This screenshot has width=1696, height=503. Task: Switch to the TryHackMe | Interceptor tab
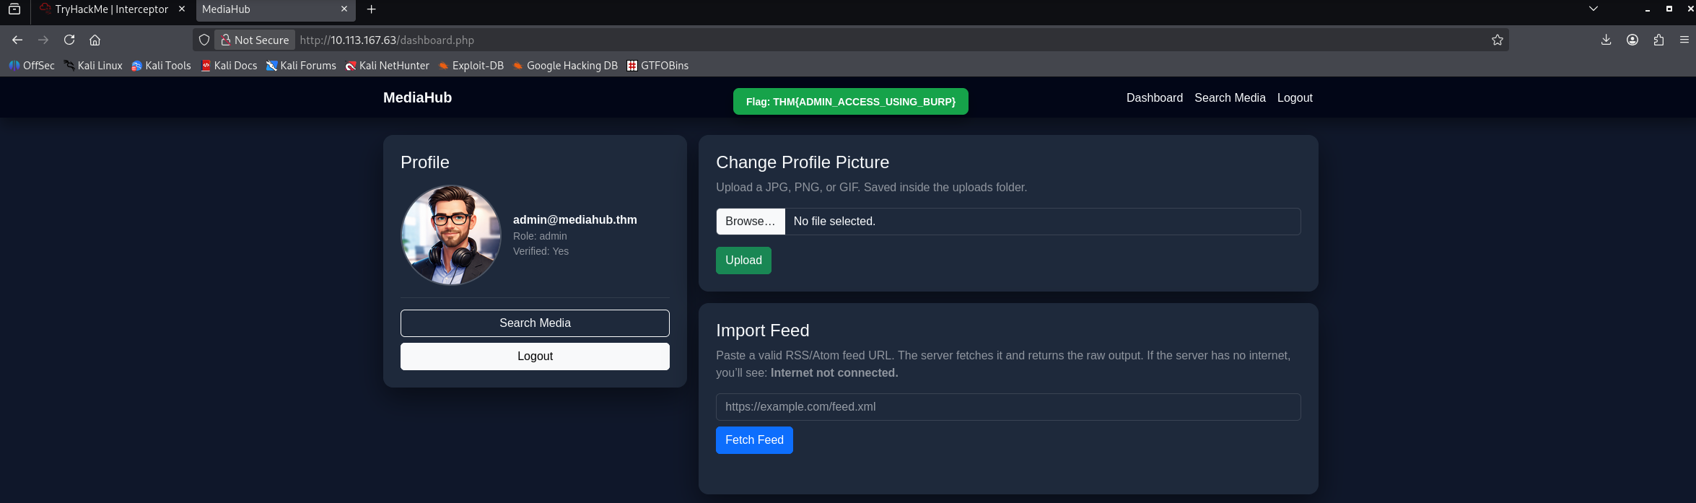(x=112, y=9)
